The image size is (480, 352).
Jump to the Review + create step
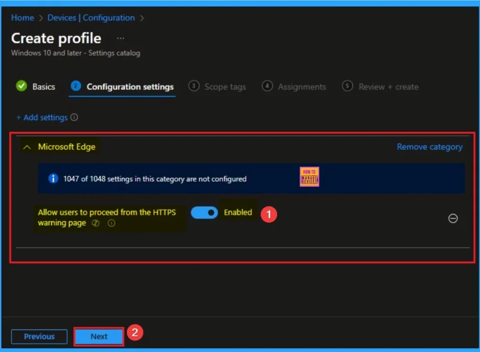point(380,87)
